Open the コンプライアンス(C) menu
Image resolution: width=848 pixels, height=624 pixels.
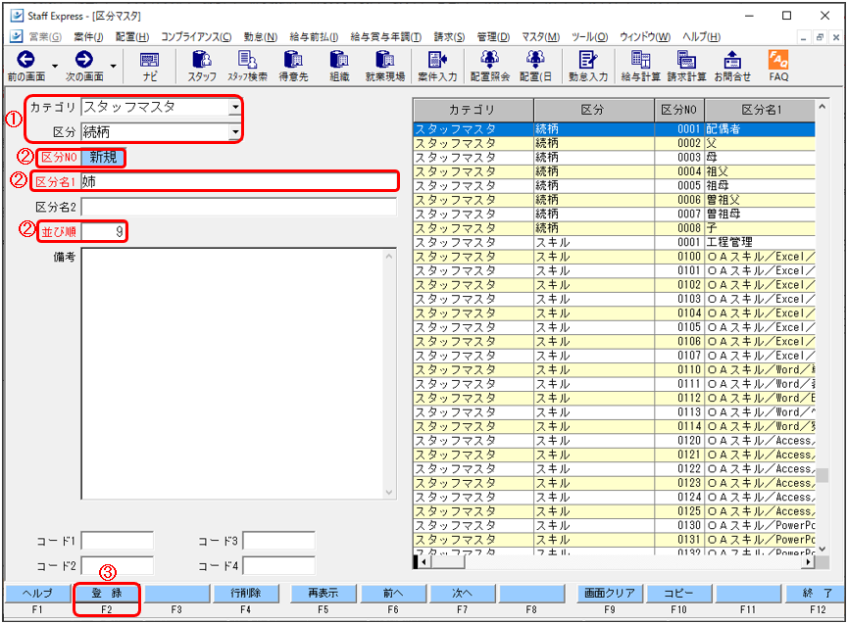coord(196,37)
